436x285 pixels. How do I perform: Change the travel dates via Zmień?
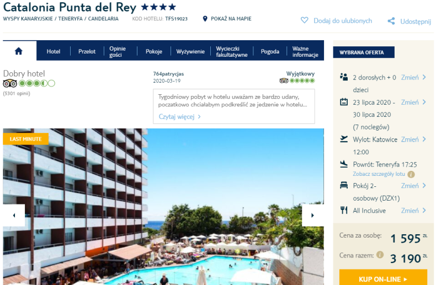(x=413, y=103)
